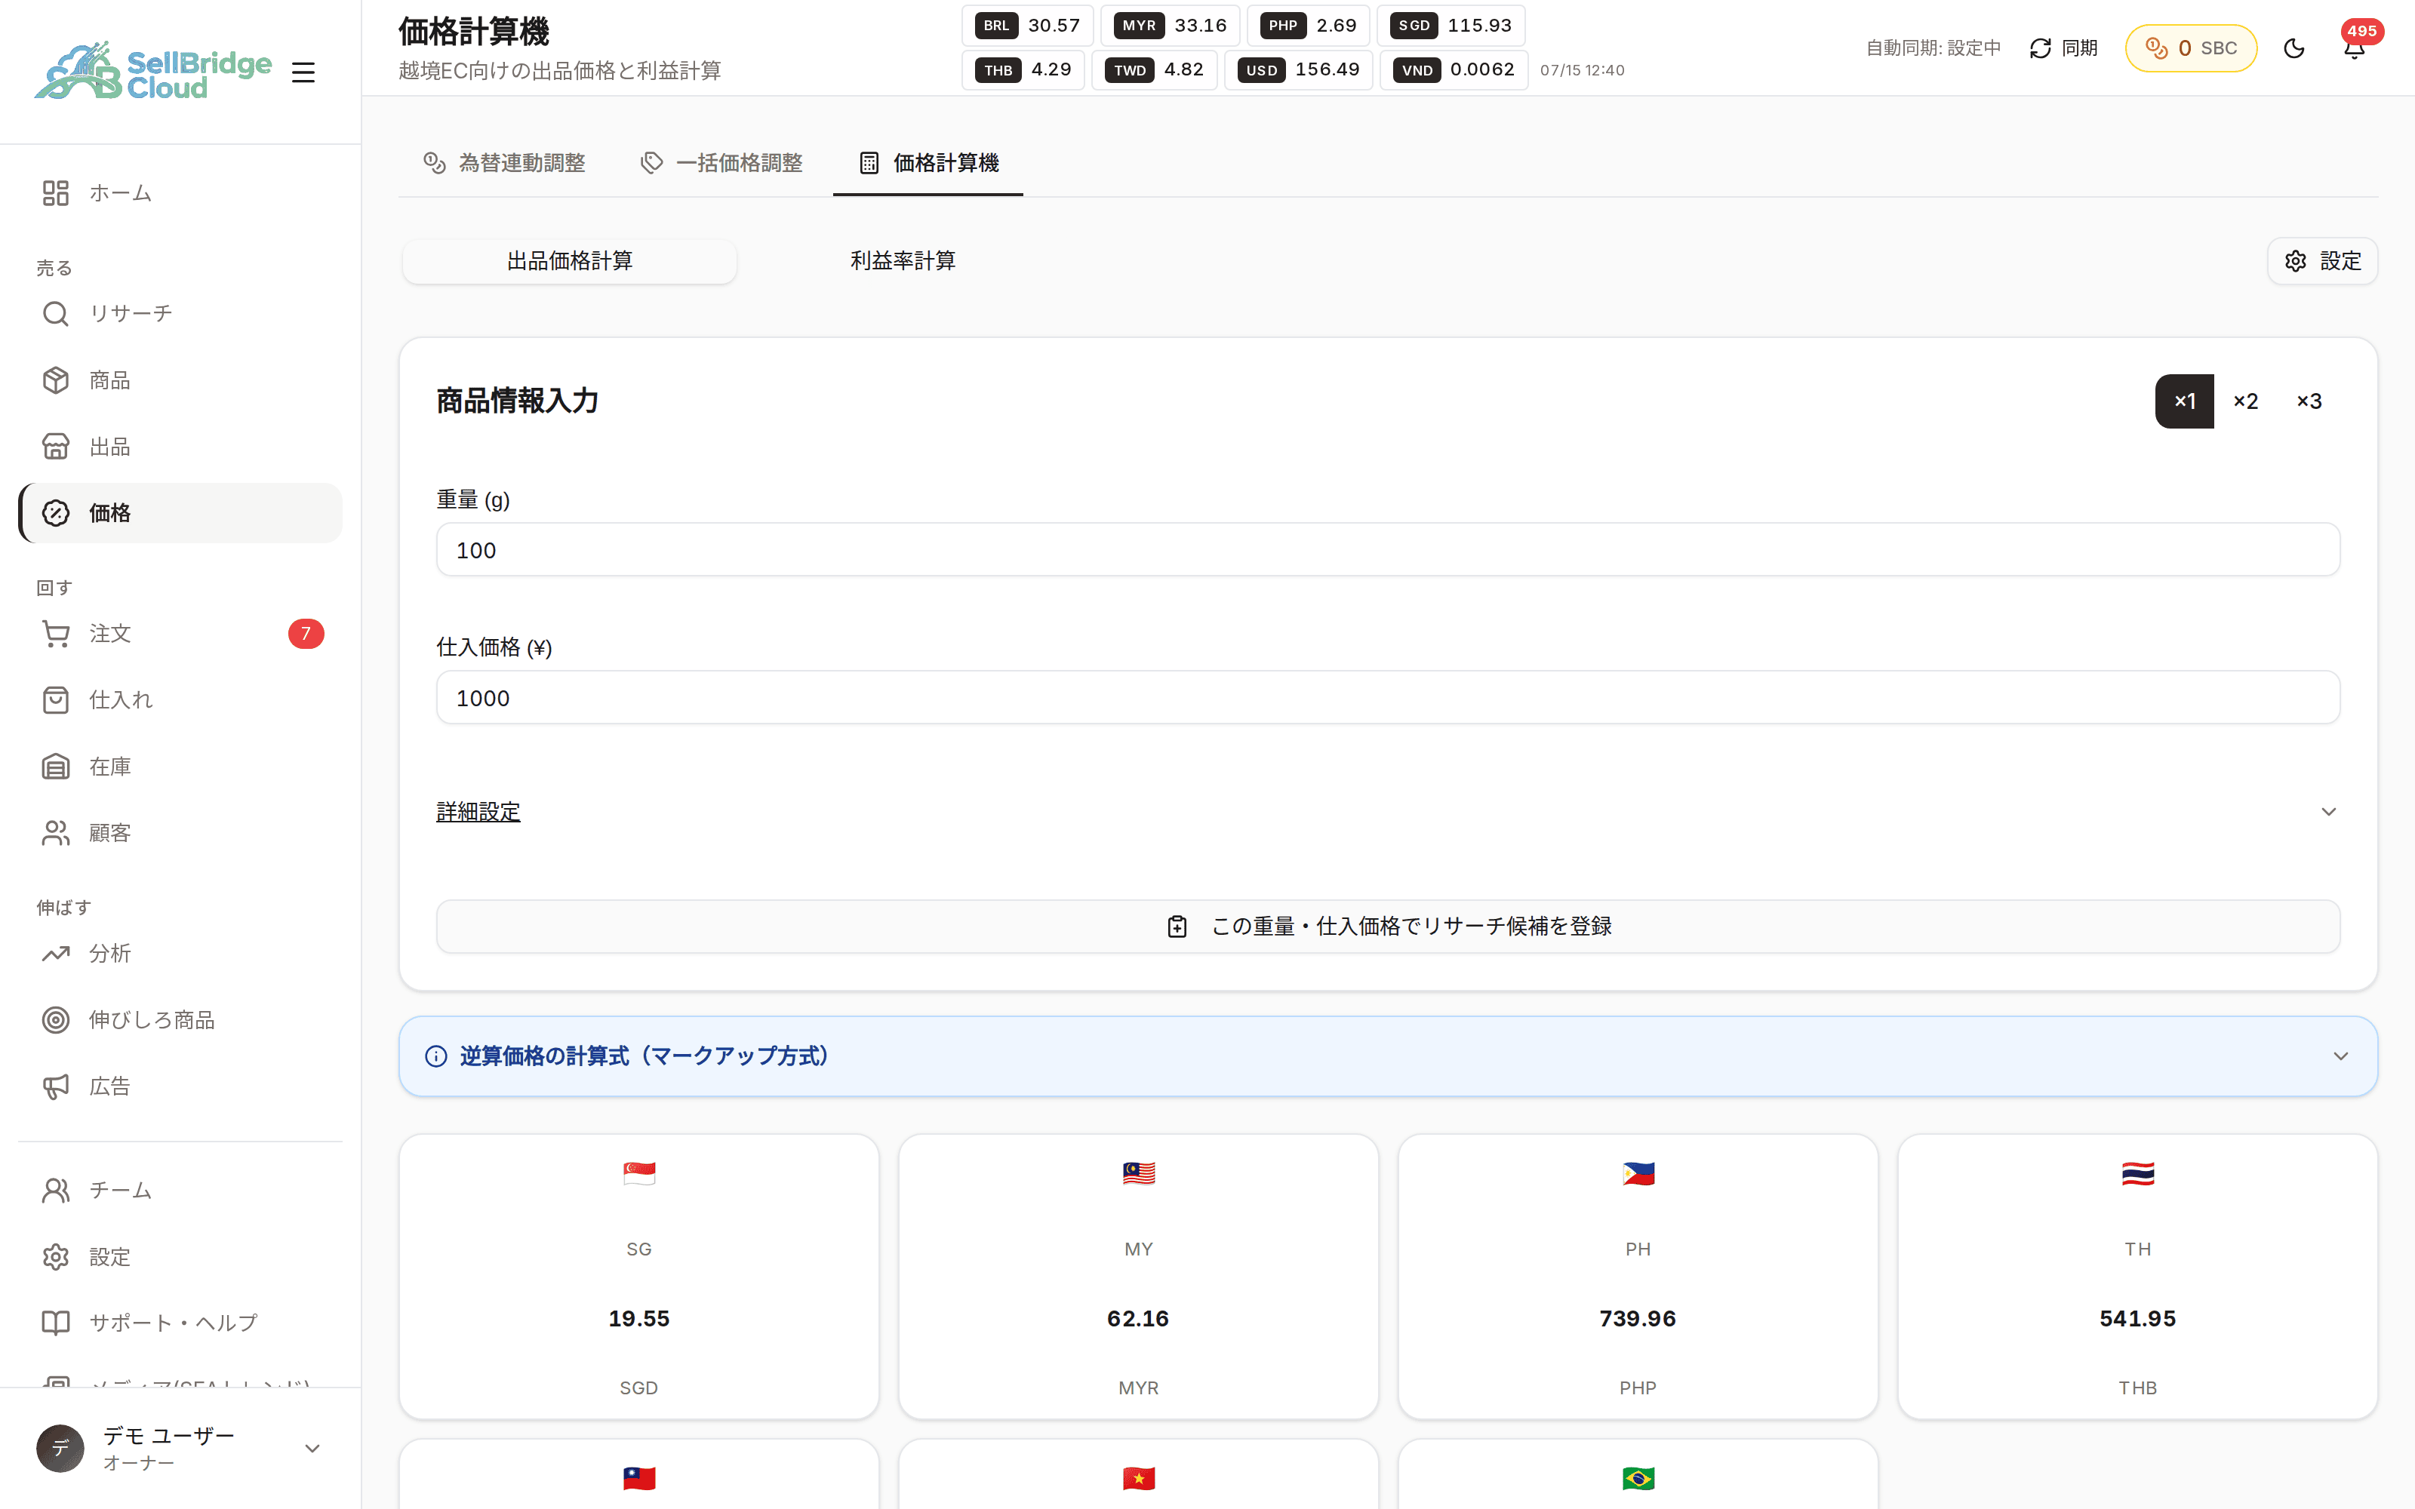Select 価格 in the sidebar
Viewport: 2415px width, 1509px height.
(x=180, y=513)
